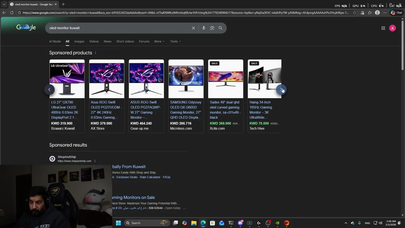Open the Windows Start menu
Image resolution: width=405 pixels, height=228 pixels.
(118, 223)
